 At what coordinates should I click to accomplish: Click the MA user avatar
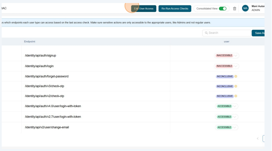[245, 8]
